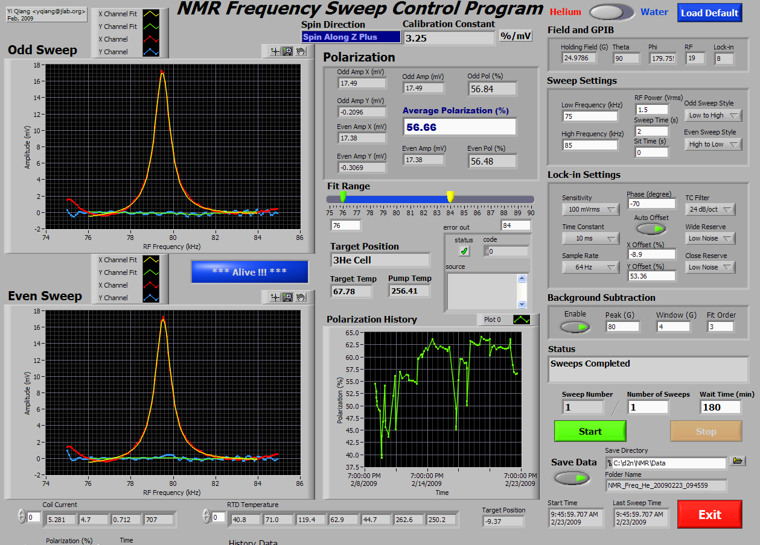Select pan hand tool on Even Sweep graph
Image resolution: width=760 pixels, height=545 pixels.
coord(301,297)
